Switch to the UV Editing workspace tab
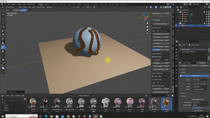Image resolution: width=210 pixels, height=118 pixels. [x=63, y=5]
